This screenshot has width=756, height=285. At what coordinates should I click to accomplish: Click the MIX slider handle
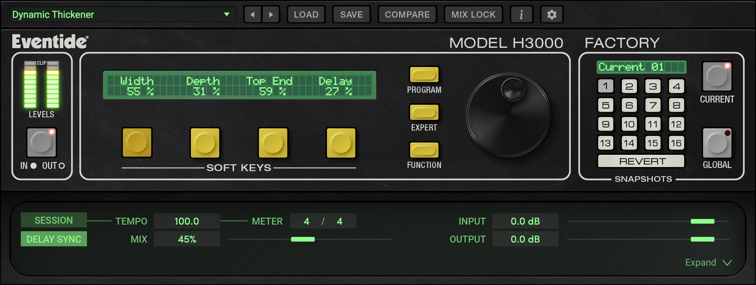click(x=303, y=239)
